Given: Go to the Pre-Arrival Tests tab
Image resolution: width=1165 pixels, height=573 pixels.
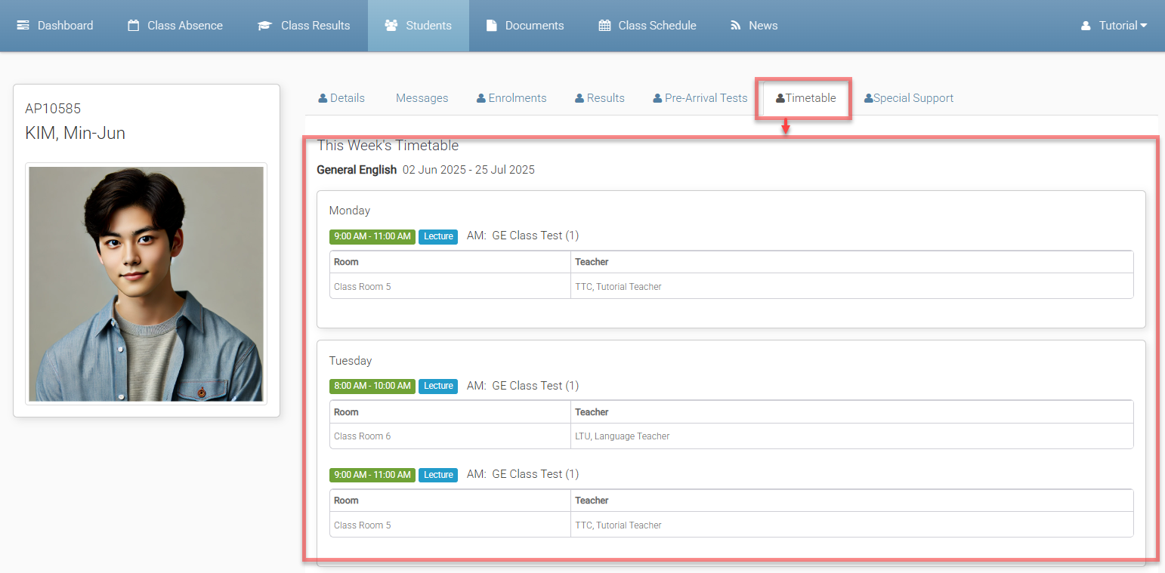Looking at the screenshot, I should point(700,98).
